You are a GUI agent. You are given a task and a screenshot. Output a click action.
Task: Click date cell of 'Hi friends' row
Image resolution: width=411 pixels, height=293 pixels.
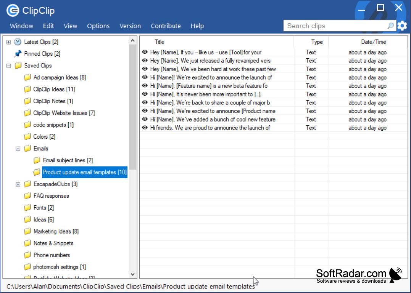367,128
